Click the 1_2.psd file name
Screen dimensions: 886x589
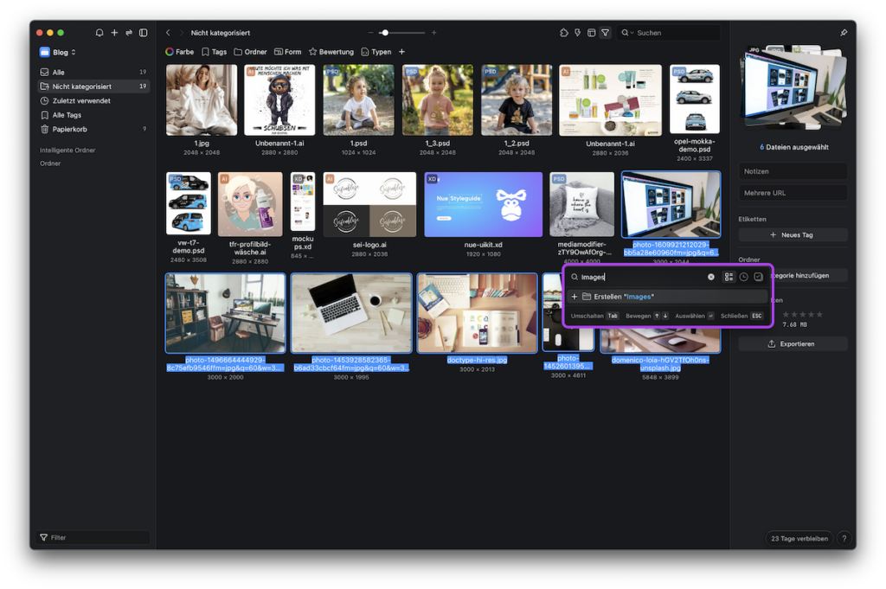[517, 144]
